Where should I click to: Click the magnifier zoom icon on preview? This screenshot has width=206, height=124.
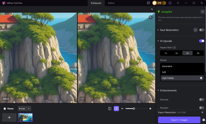[150, 17]
